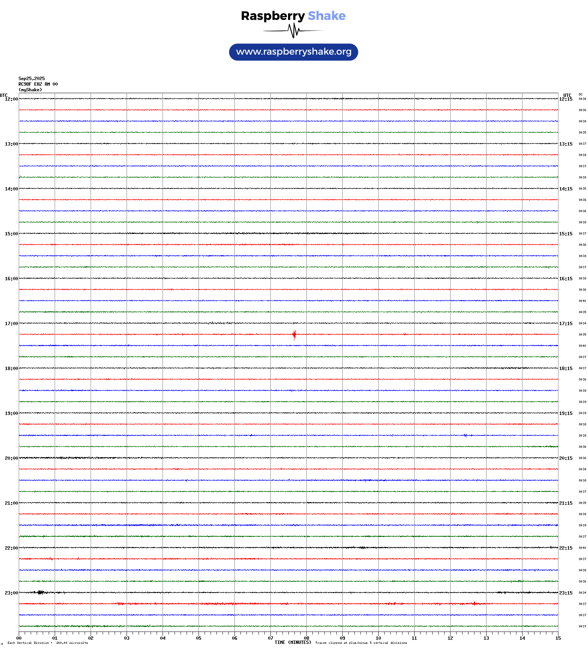Image resolution: width=588 pixels, height=648 pixels.
Task: Select the RC98F EHZ AM 00 station label
Action: coord(38,84)
